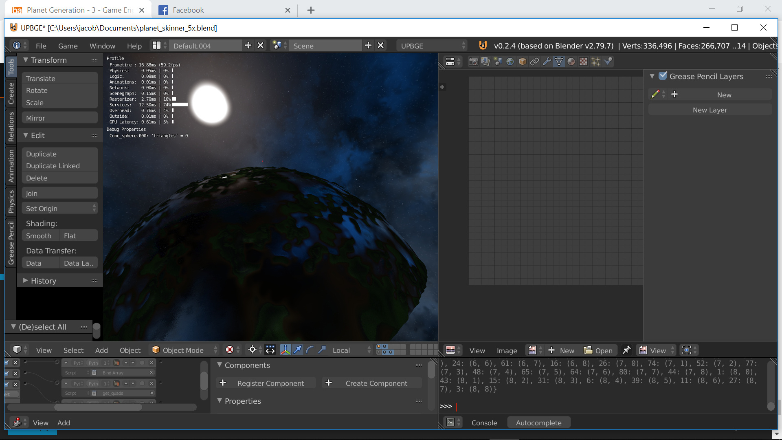Open the Modifiers wrench tab
Image resolution: width=782 pixels, height=440 pixels.
pos(547,62)
